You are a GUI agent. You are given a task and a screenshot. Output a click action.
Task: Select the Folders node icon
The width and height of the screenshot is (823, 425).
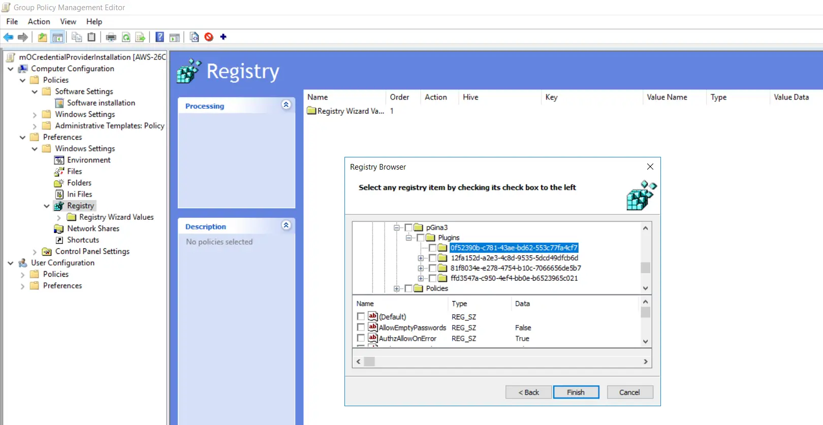point(59,183)
